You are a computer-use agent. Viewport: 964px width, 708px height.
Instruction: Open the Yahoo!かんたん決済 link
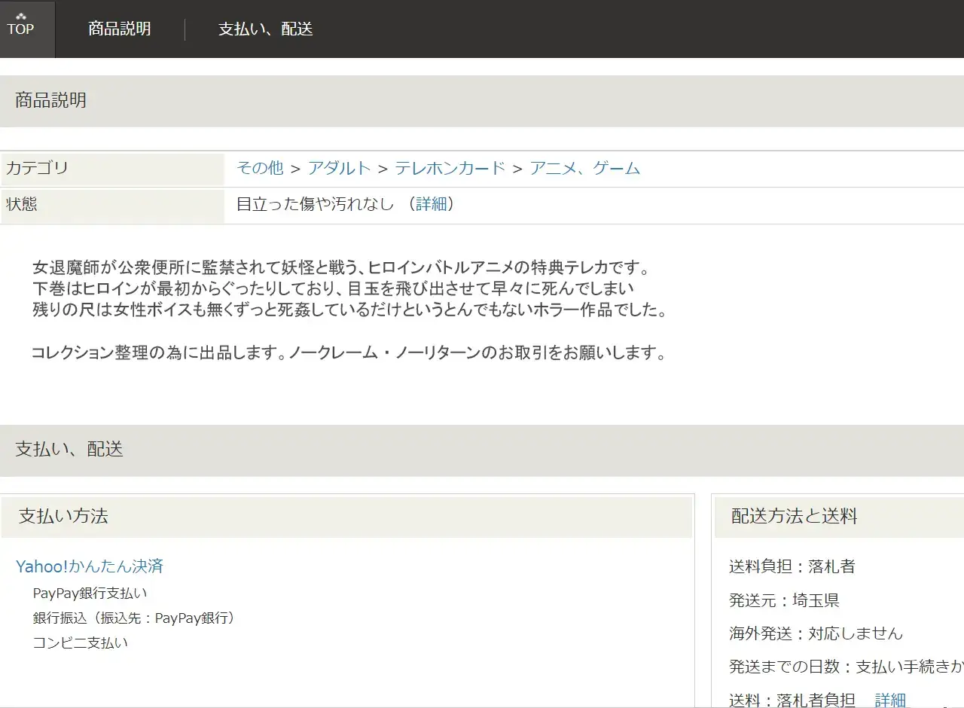click(90, 566)
